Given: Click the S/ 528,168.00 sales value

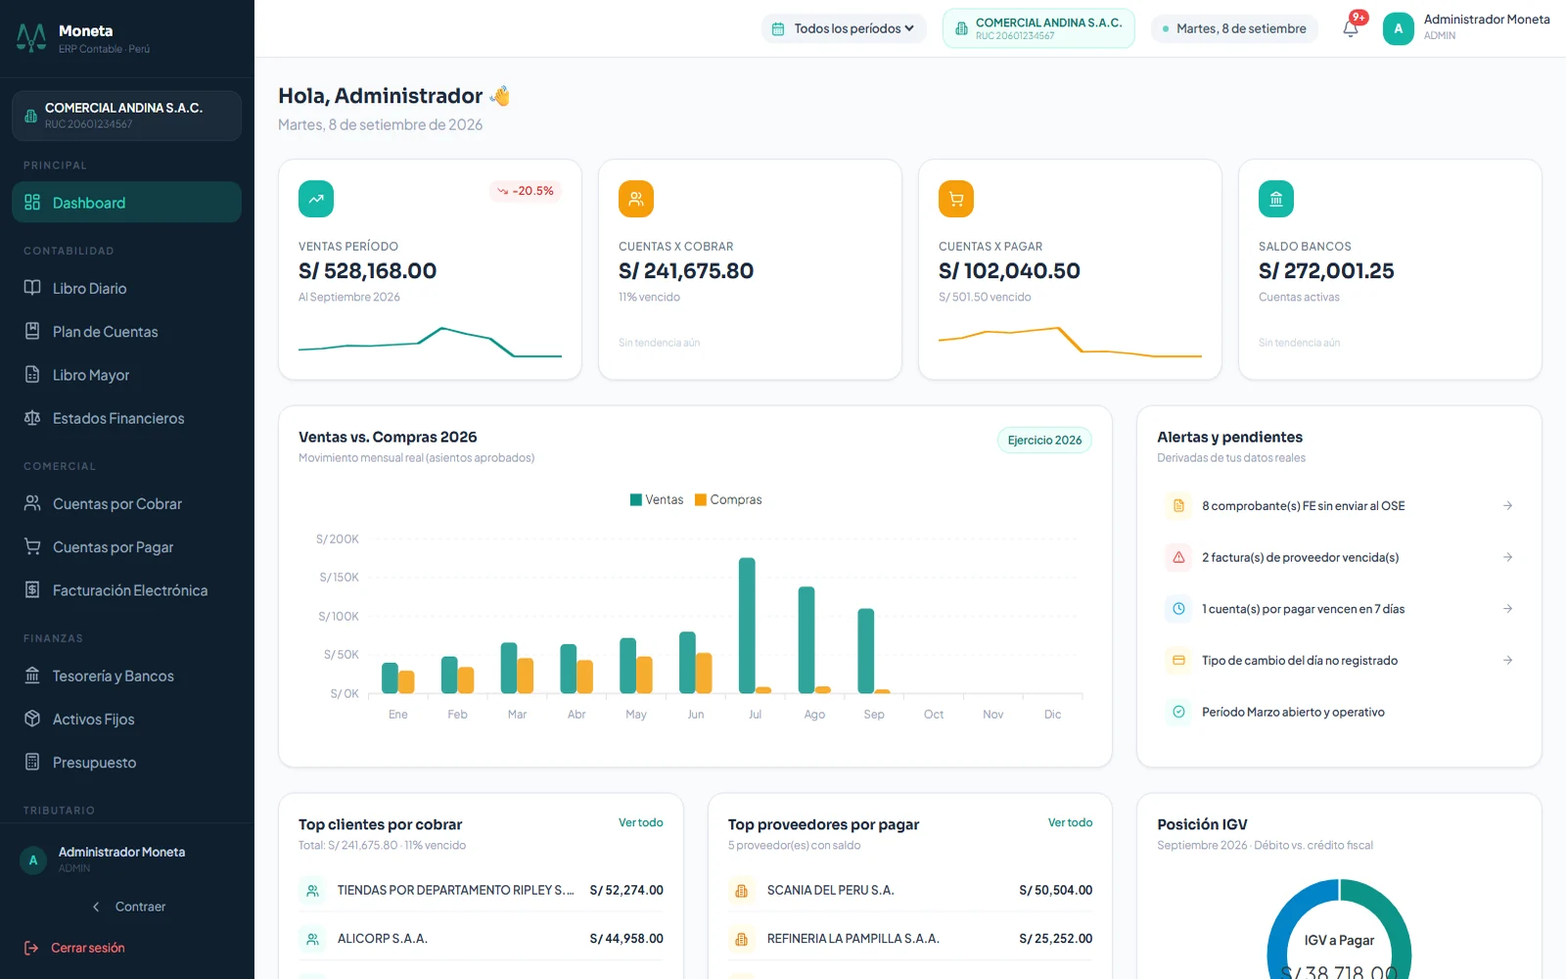Looking at the screenshot, I should (368, 271).
